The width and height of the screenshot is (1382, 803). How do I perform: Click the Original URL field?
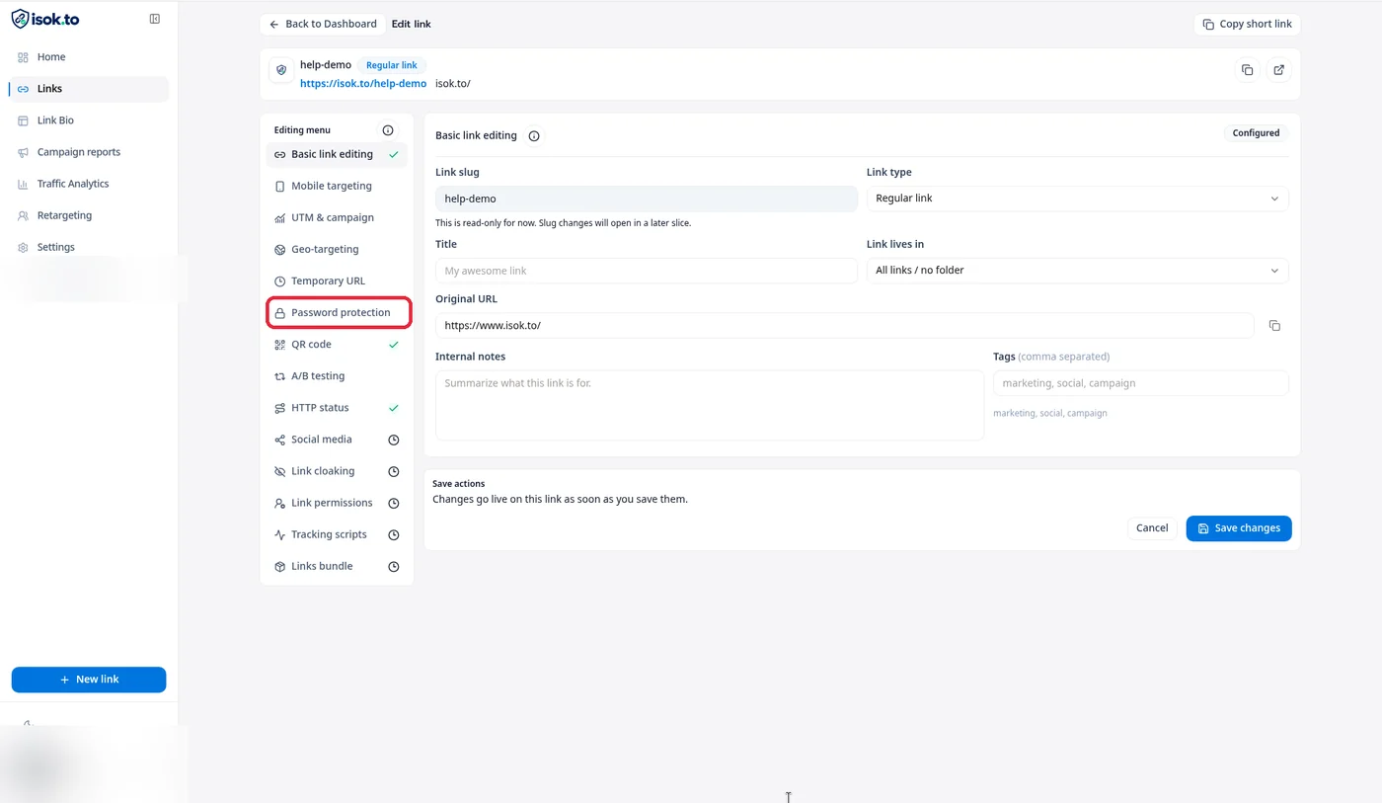[845, 326]
